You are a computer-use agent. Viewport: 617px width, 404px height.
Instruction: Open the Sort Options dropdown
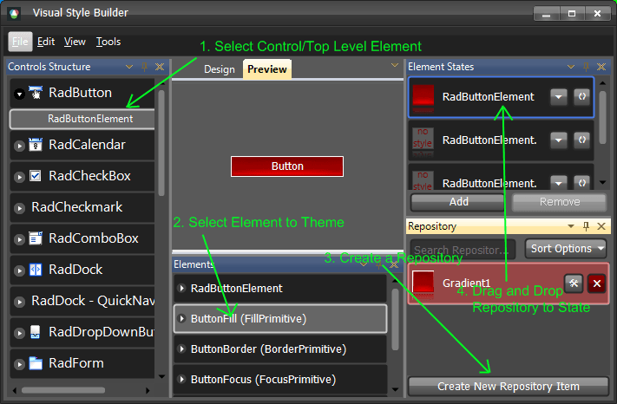[566, 249]
